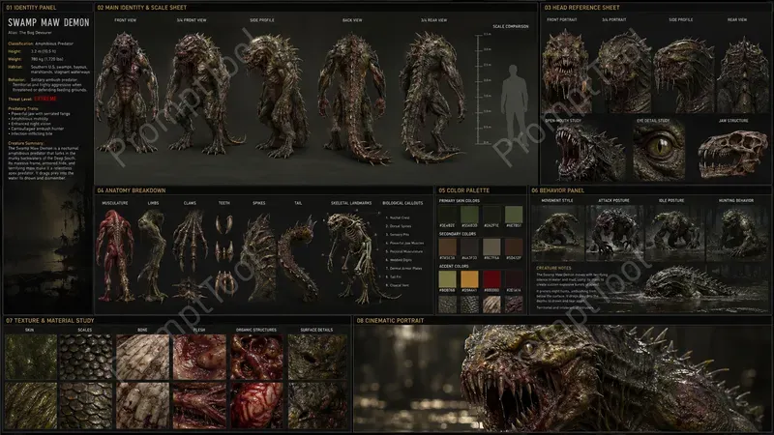Viewport: 774px width, 435px height.
Task: Open the Jaw Structure skull image
Action: (x=733, y=153)
